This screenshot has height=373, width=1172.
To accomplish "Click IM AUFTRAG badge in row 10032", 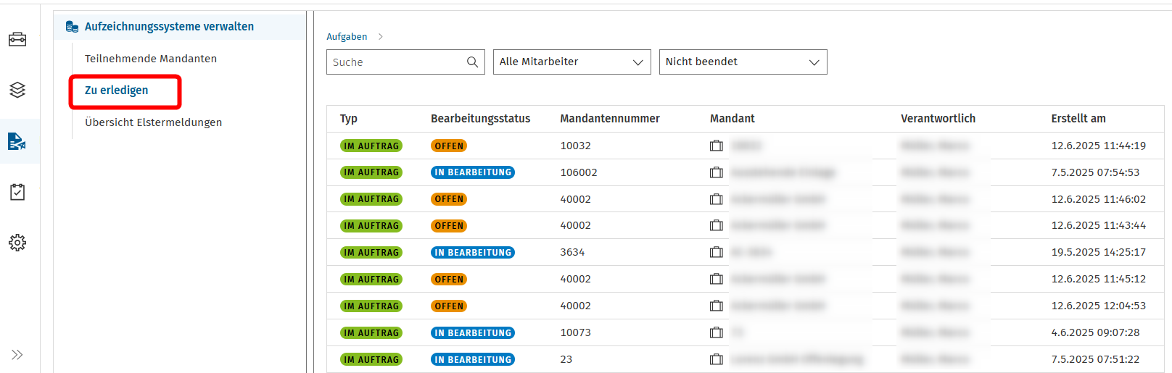I will click(371, 146).
